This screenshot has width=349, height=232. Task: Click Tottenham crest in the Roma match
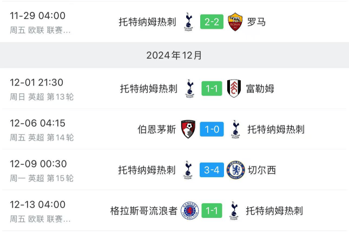point(188,22)
